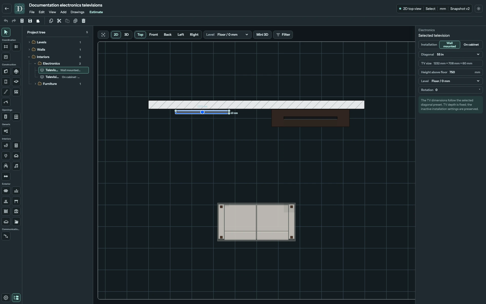Toggle the Mini 3D preview
This screenshot has width=486, height=304.
click(x=262, y=35)
